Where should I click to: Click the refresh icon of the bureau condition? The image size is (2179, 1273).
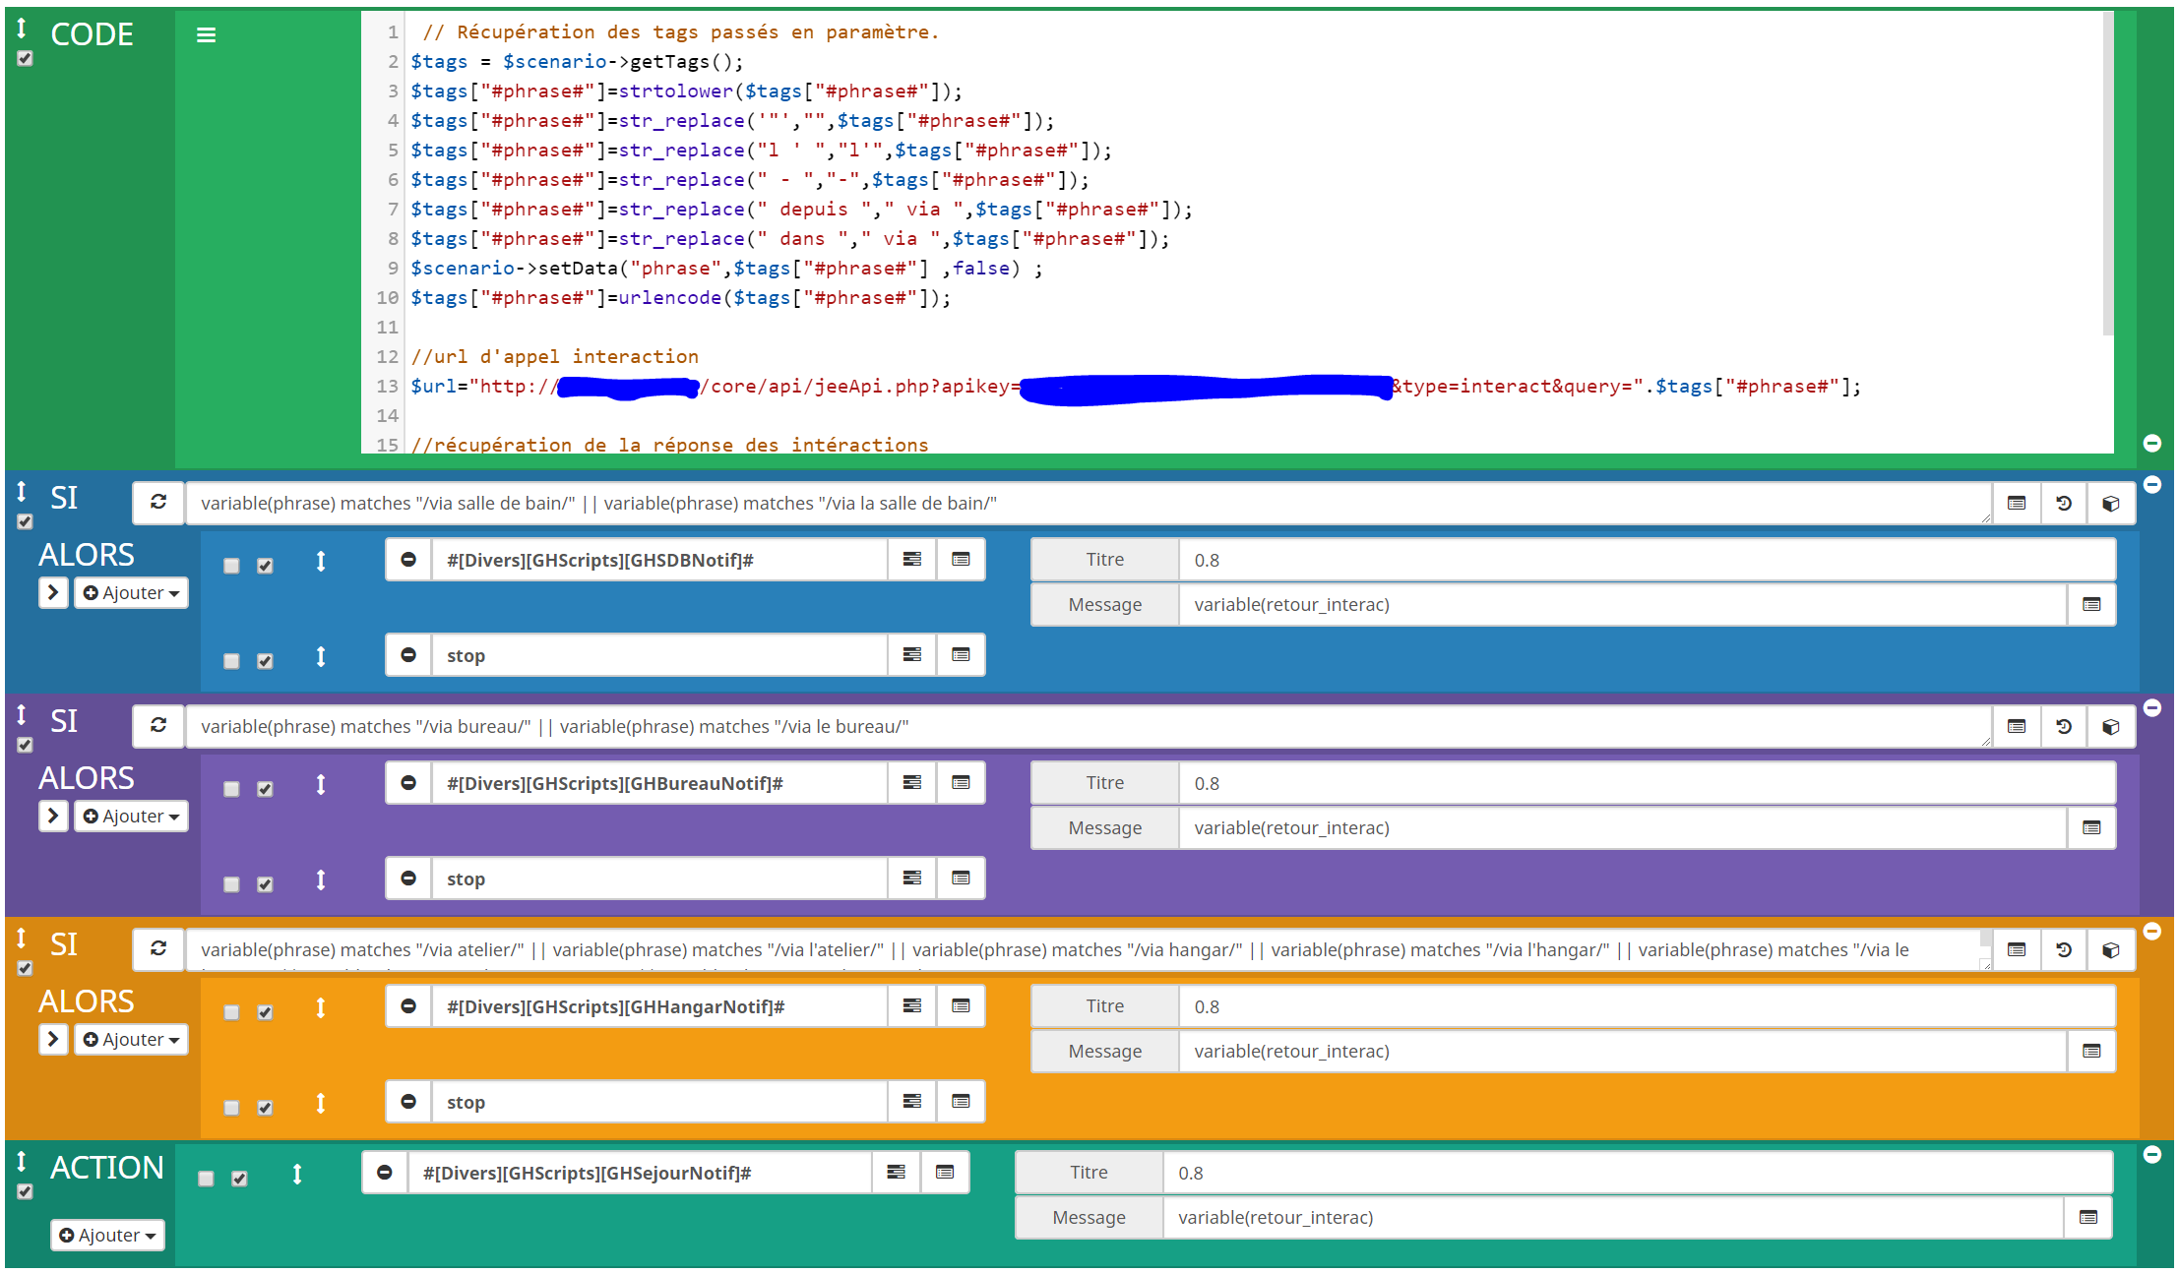click(x=158, y=726)
